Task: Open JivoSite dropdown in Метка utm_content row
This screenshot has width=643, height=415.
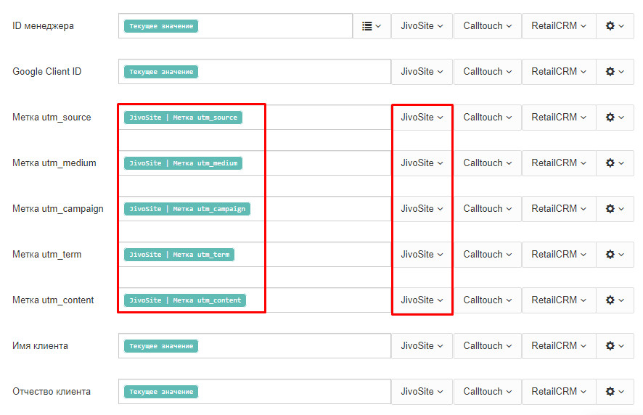Action: (422, 300)
